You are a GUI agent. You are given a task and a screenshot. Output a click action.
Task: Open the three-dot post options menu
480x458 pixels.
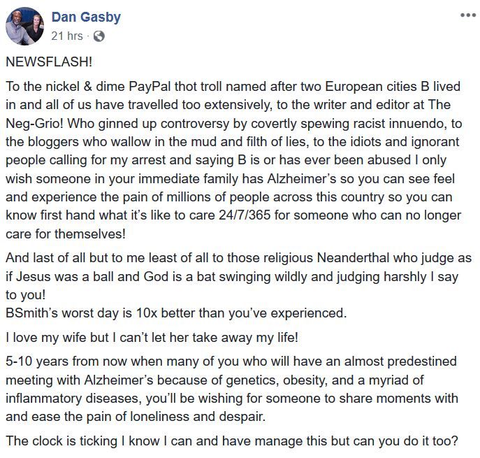(x=468, y=15)
